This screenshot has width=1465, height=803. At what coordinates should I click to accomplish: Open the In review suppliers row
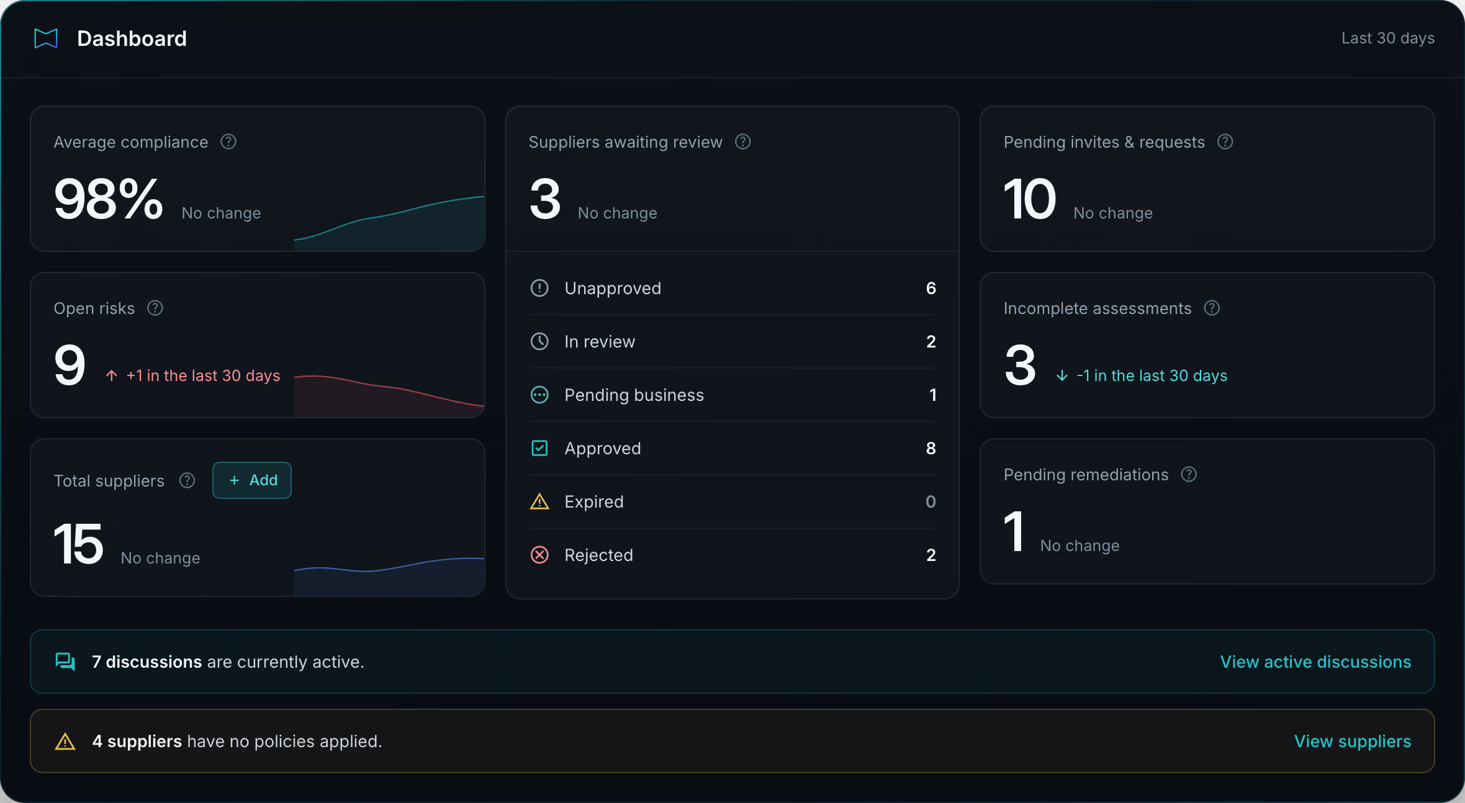coord(732,341)
